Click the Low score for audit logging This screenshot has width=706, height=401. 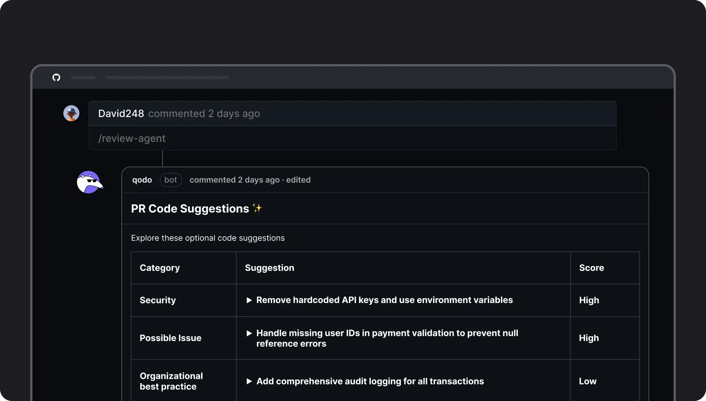click(588, 381)
